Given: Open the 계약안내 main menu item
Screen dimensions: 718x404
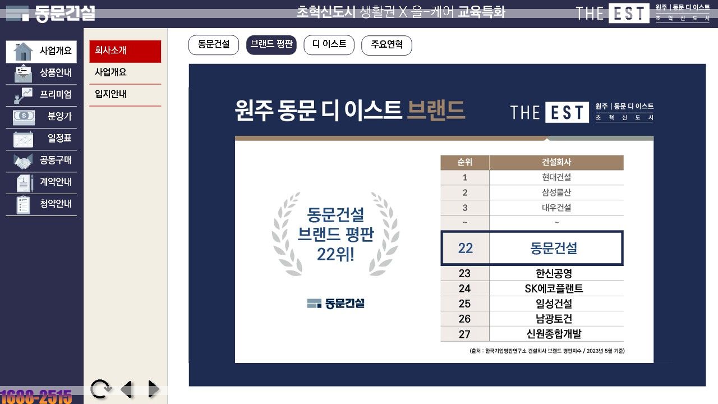Looking at the screenshot, I should coord(42,183).
